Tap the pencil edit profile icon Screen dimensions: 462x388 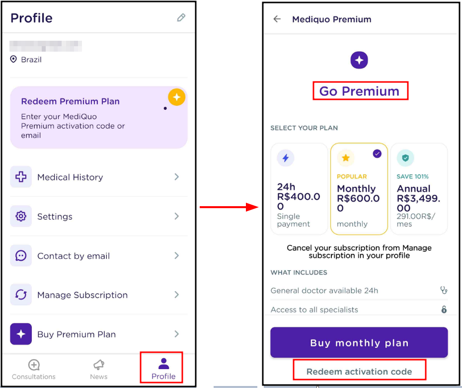(x=181, y=18)
